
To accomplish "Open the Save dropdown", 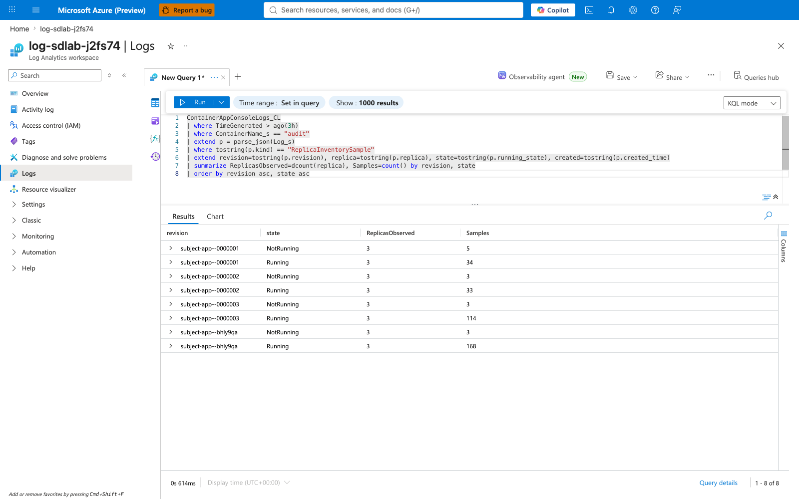I will click(622, 77).
